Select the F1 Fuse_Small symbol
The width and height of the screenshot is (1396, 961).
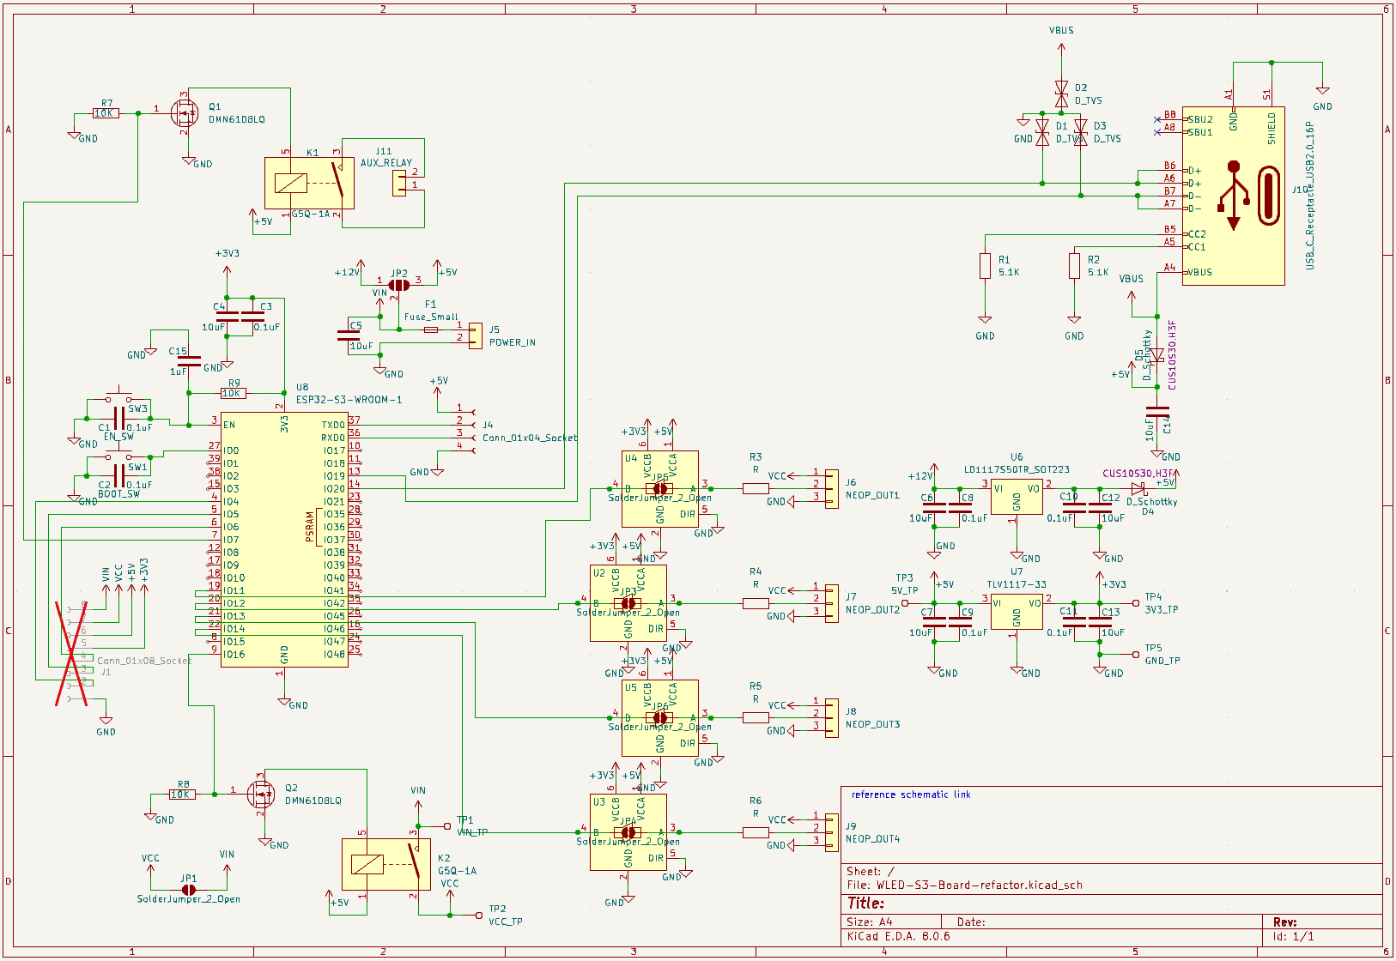(x=431, y=329)
